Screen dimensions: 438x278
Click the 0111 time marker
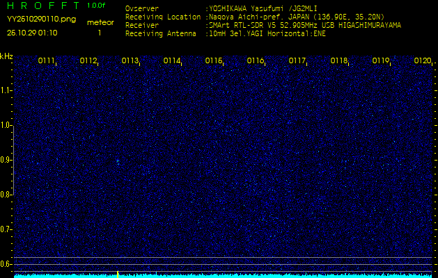[x=46, y=60]
